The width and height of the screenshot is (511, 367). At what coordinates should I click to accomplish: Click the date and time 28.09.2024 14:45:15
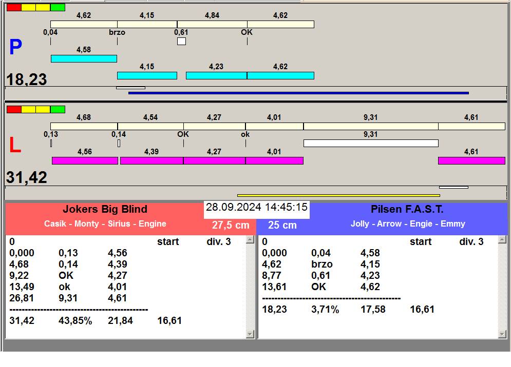click(257, 207)
